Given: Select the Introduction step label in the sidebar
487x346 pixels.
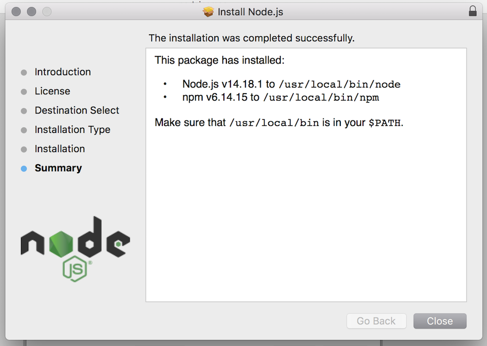Looking at the screenshot, I should click(63, 72).
